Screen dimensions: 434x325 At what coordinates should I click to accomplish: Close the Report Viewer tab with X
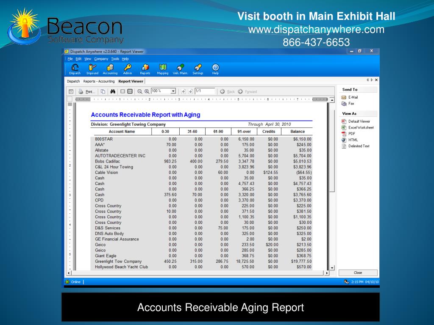pos(376,80)
